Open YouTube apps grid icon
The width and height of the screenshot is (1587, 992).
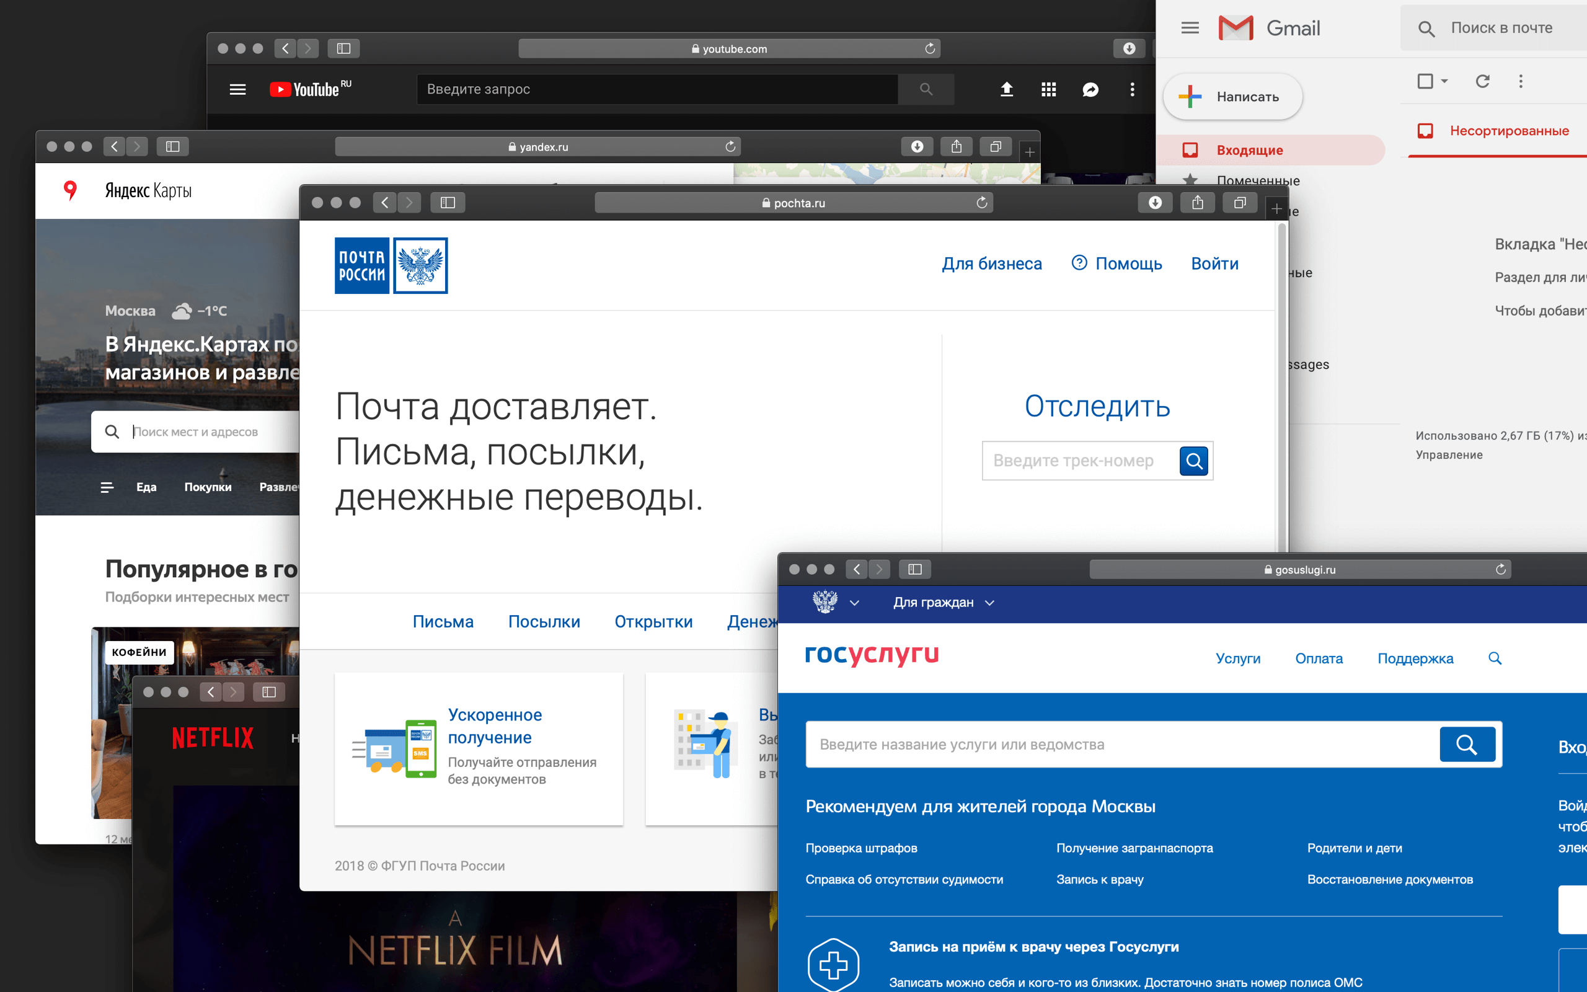[x=1049, y=89]
